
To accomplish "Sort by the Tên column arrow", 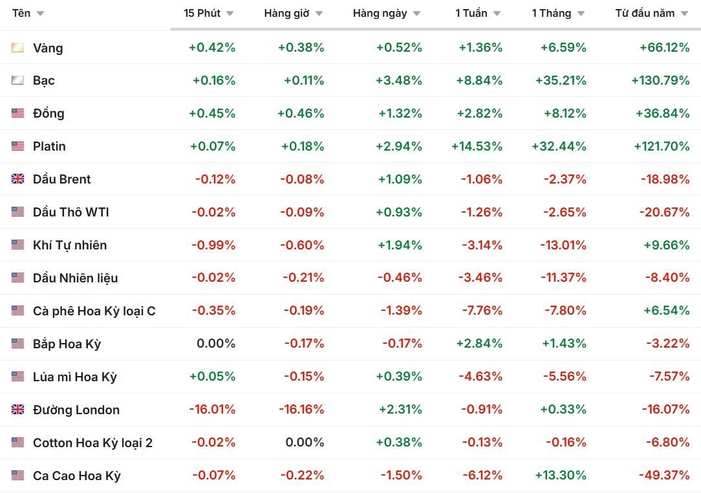I will 40,14.
